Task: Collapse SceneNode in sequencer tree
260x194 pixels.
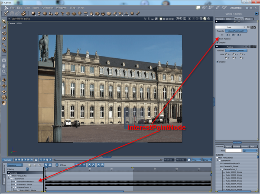Action: click(11, 178)
